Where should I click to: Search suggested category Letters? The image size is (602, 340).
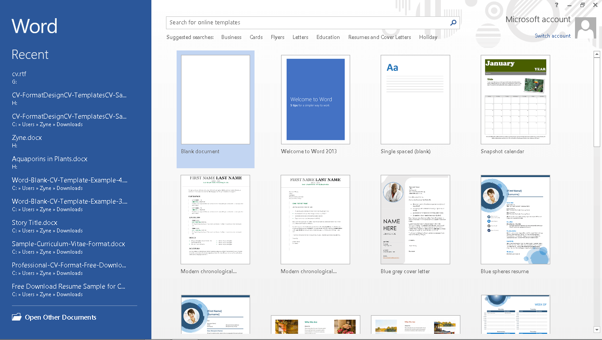pos(300,37)
